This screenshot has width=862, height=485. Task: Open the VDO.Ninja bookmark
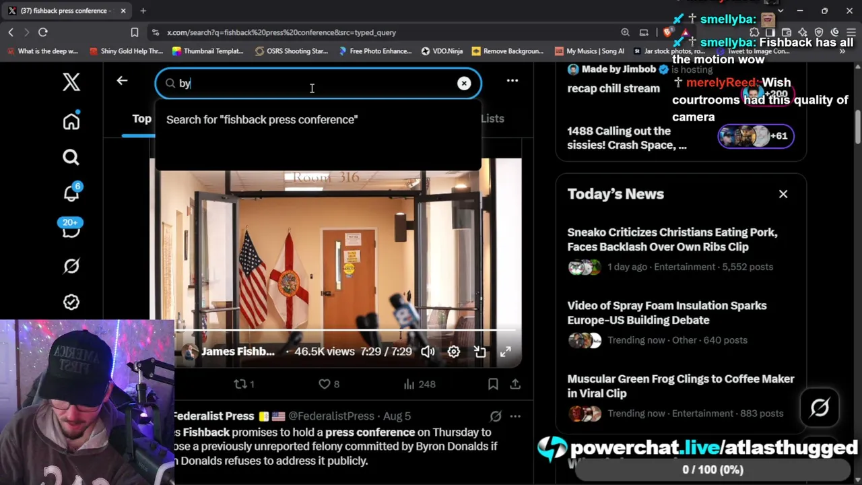coord(442,51)
